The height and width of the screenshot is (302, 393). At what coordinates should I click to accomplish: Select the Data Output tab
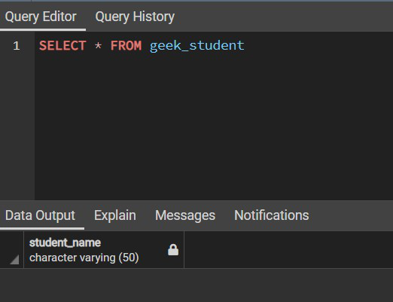[x=40, y=215]
